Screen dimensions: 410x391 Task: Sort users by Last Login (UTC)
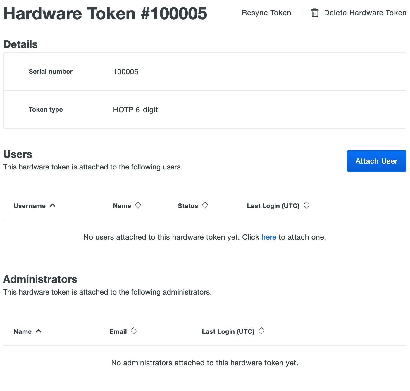pos(306,205)
